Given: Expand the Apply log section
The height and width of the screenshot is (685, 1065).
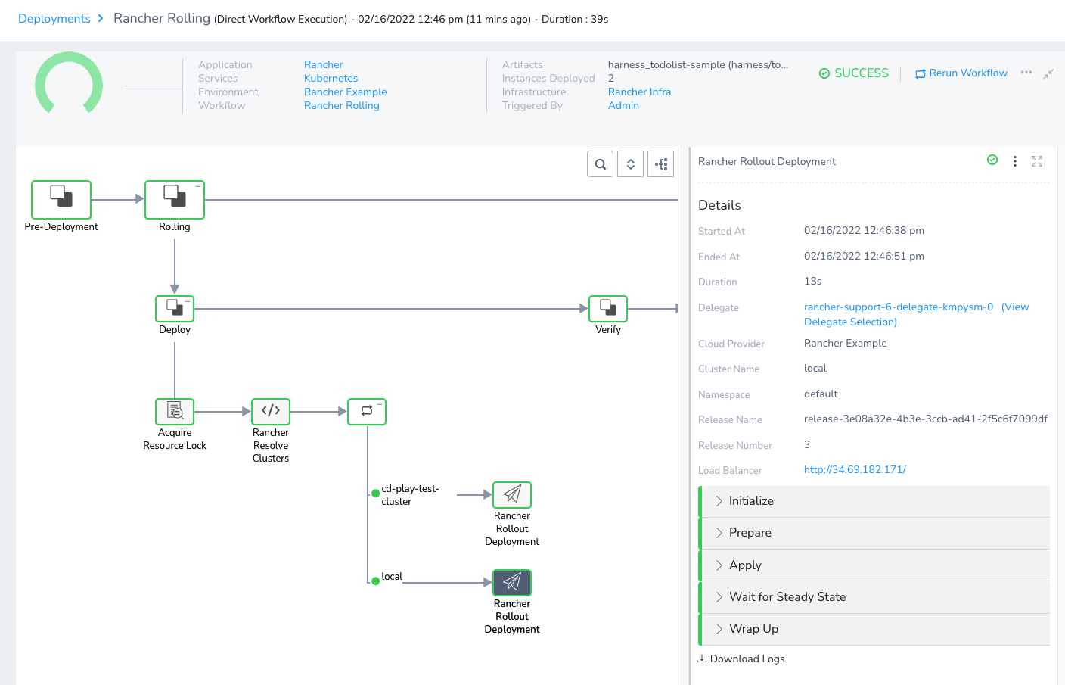Looking at the screenshot, I should [x=874, y=565].
